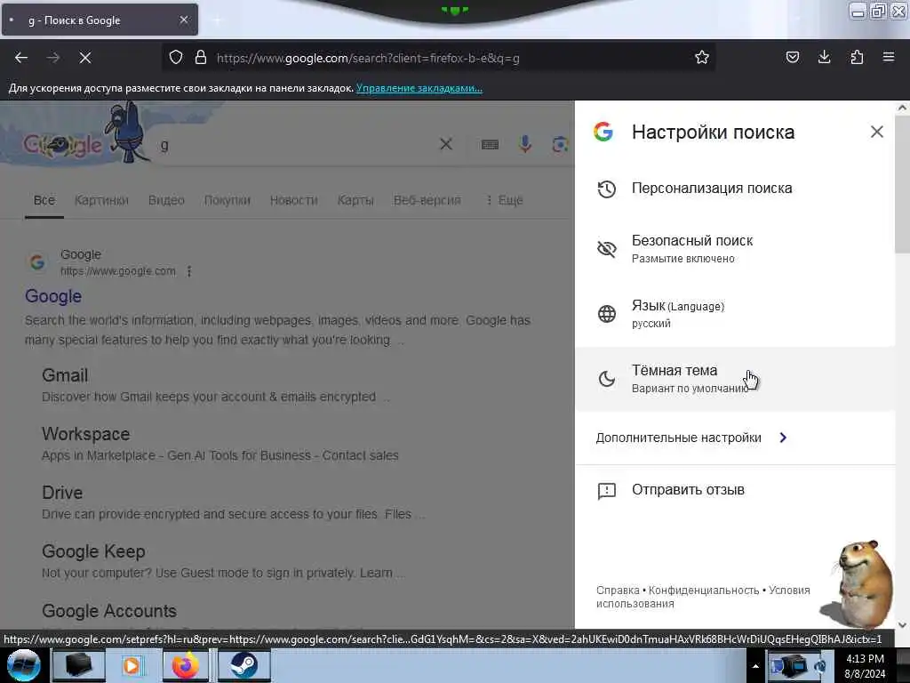The image size is (910, 683).
Task: Open Управление закладками link
Action: point(419,88)
